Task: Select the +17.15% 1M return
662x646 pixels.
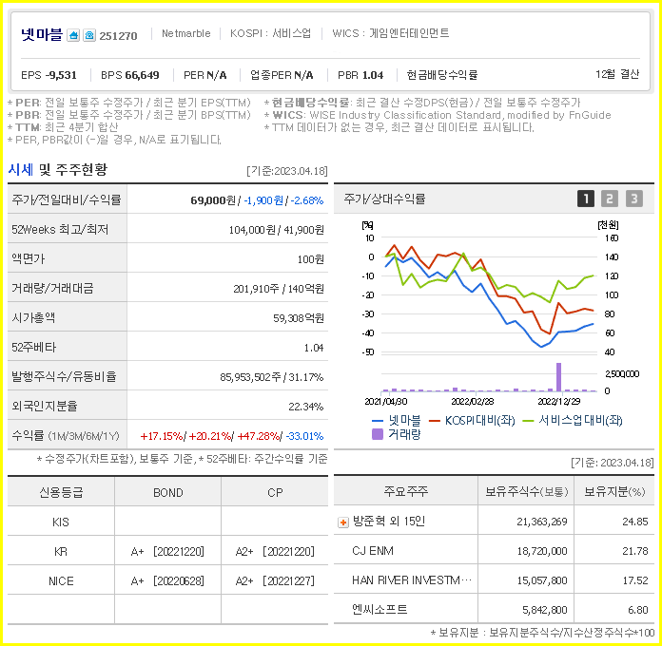Action: [x=162, y=436]
